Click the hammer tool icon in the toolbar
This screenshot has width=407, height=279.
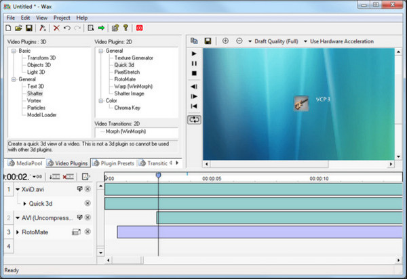(43, 28)
